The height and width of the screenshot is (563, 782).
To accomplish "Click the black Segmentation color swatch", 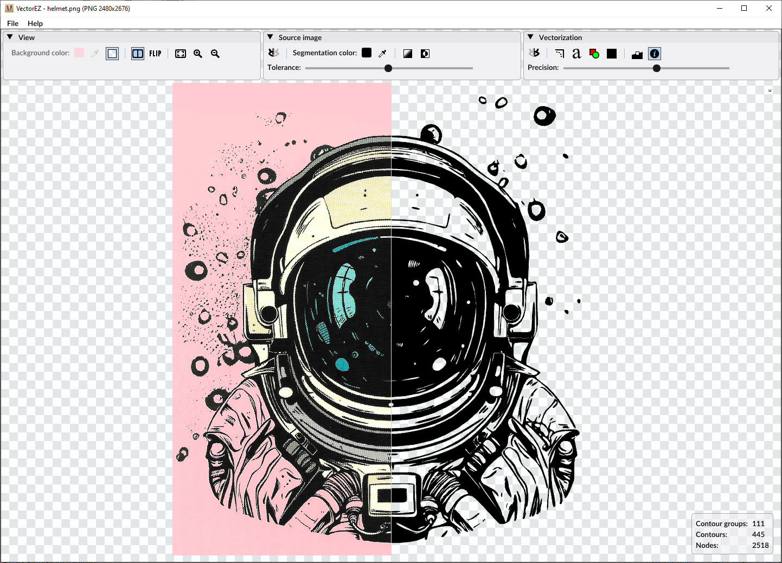I will click(x=367, y=53).
